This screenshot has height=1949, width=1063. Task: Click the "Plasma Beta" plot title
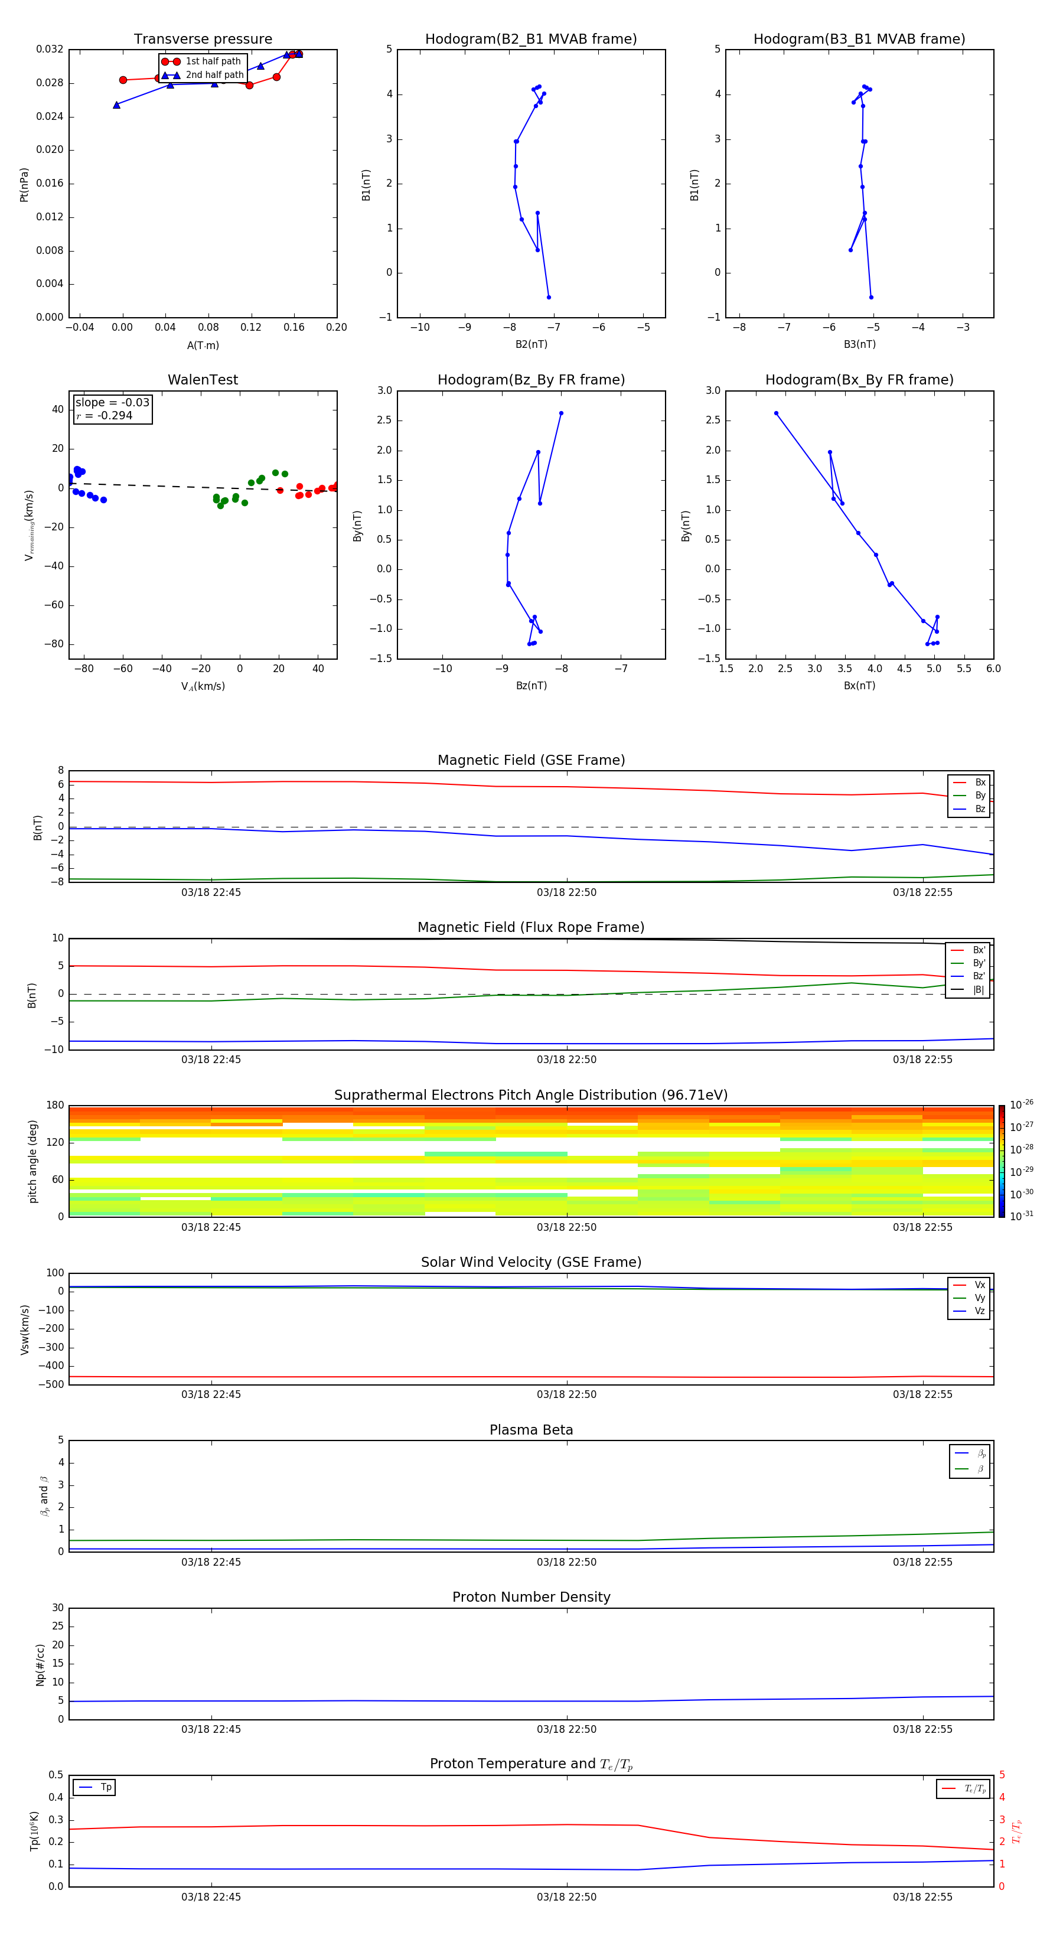pos(531,1430)
